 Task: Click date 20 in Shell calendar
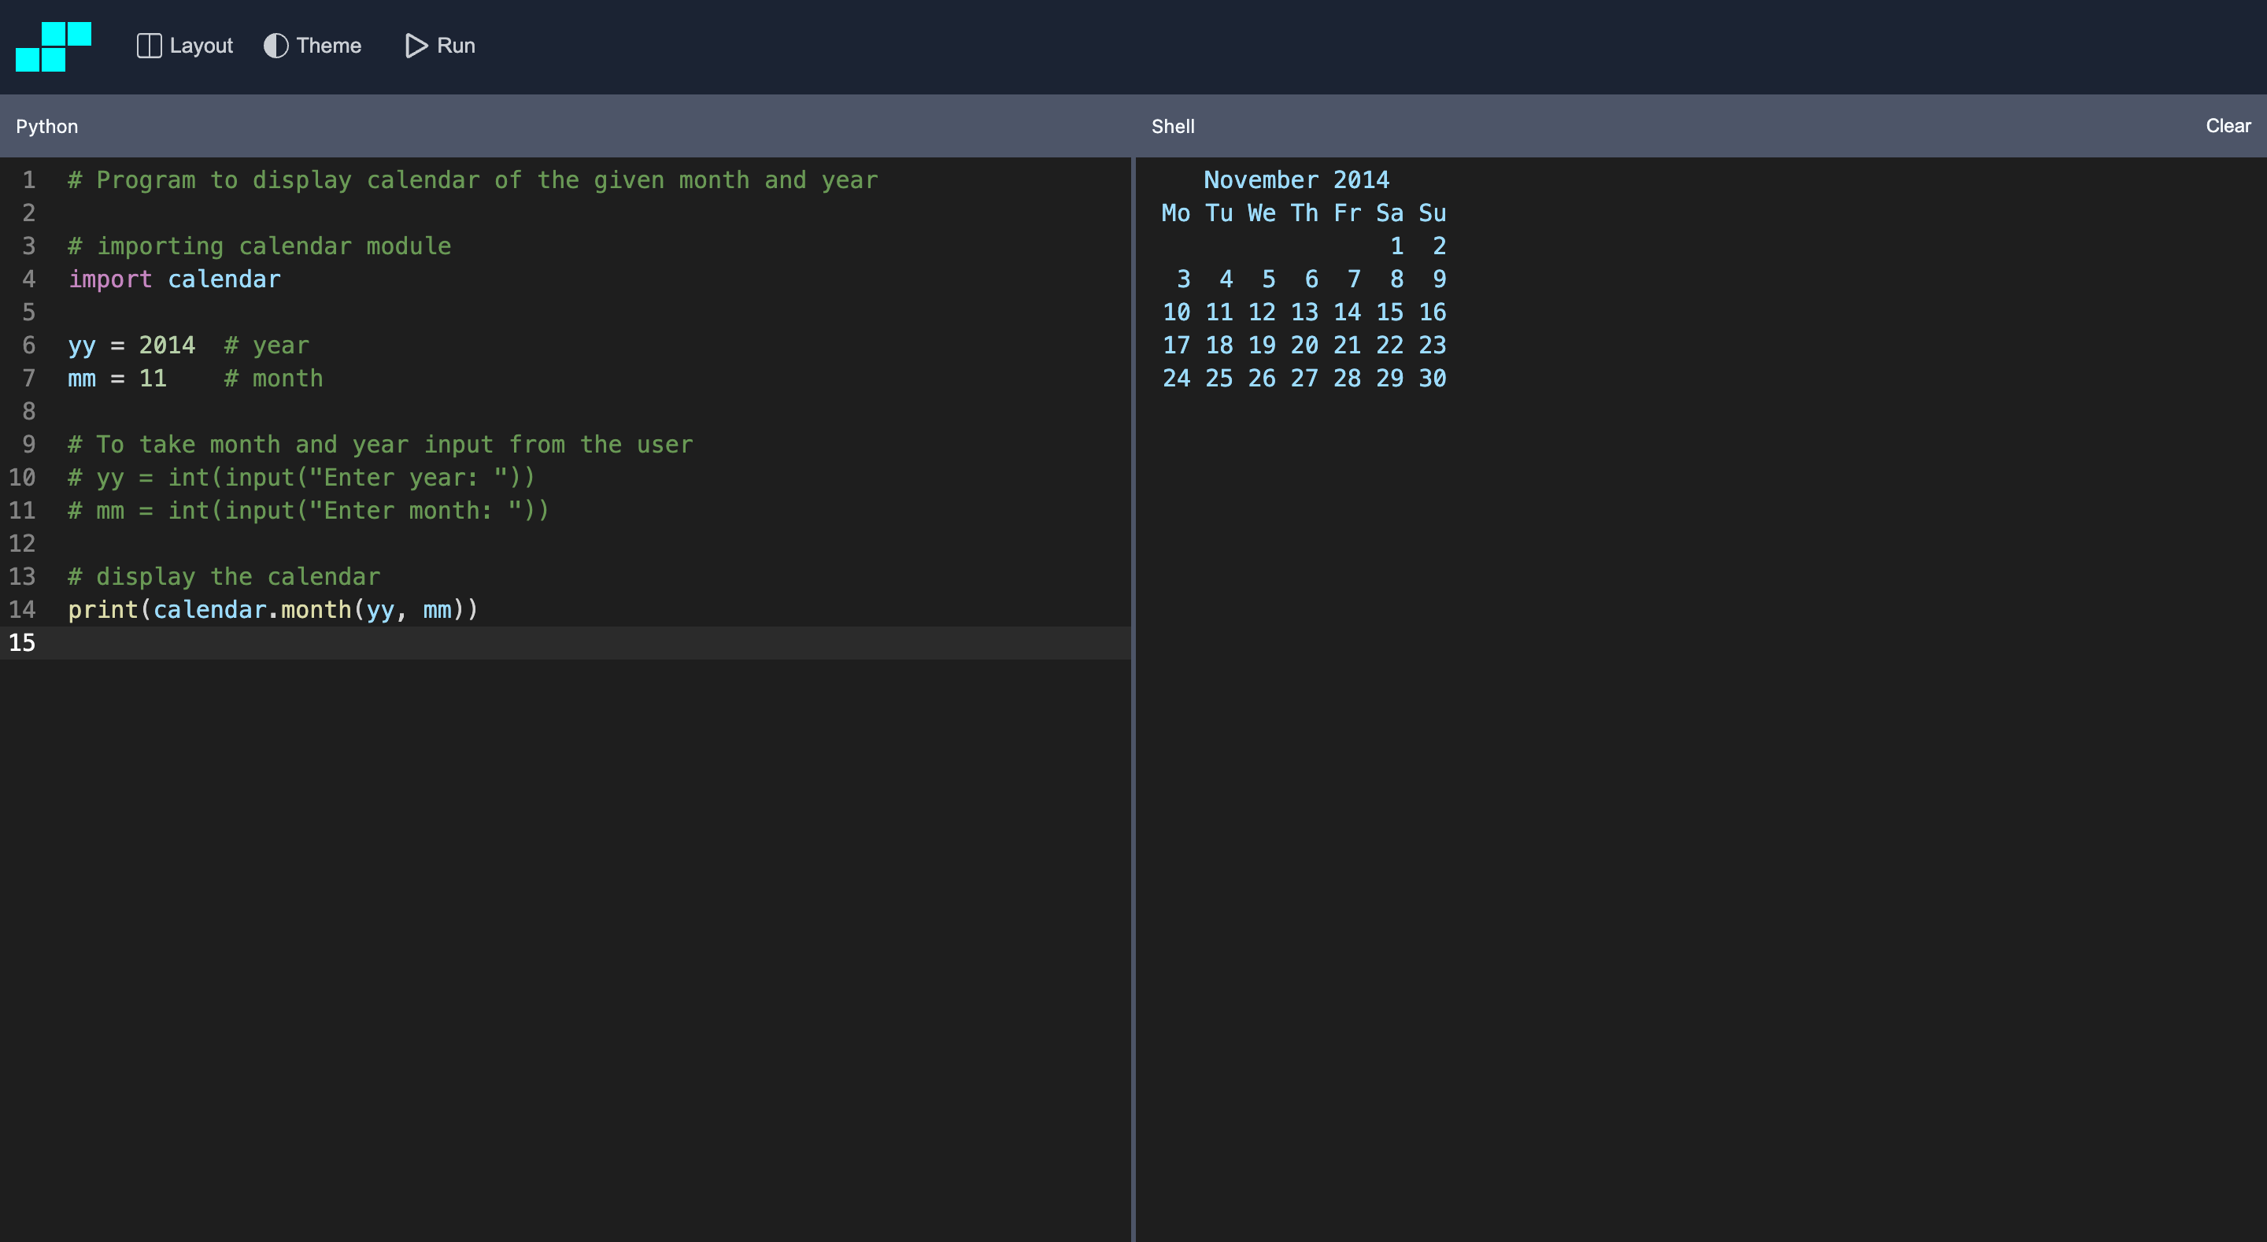coord(1304,345)
